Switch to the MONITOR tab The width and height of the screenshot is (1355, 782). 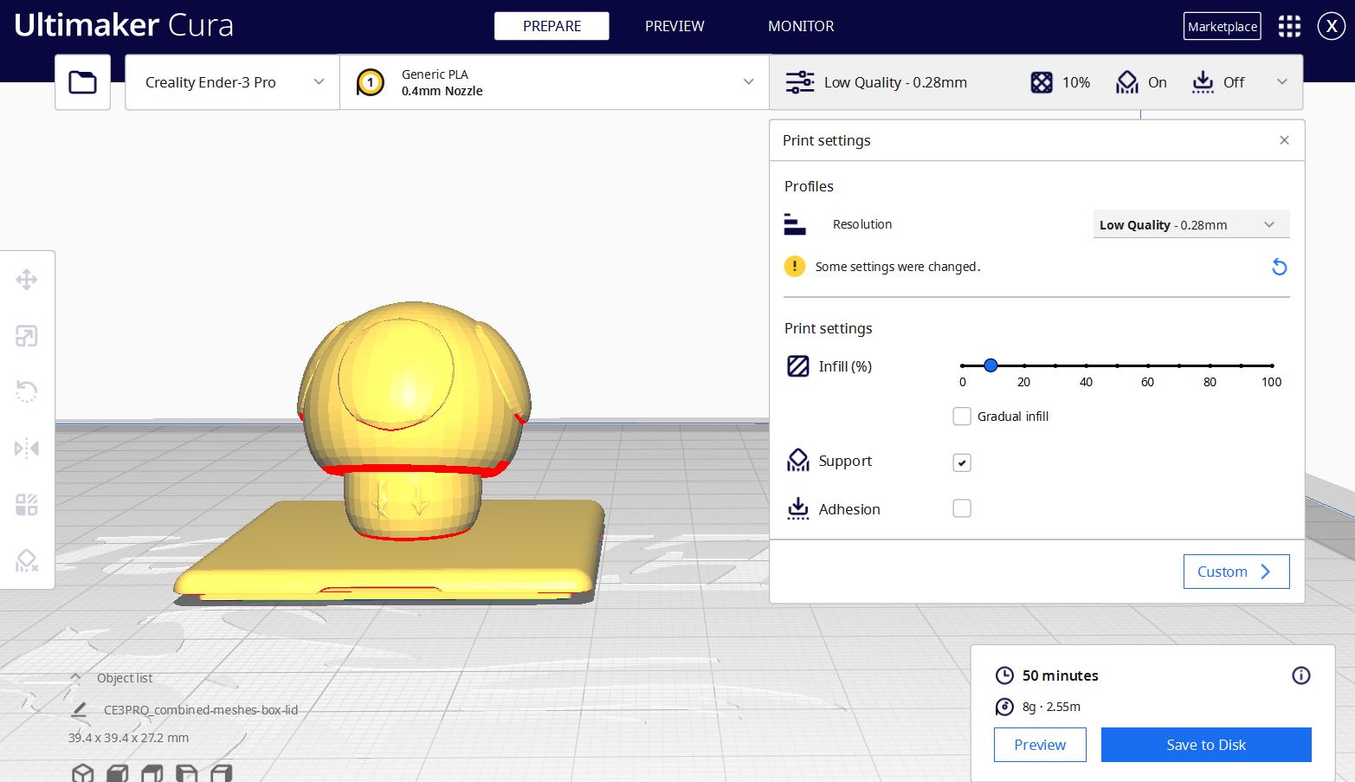tap(800, 26)
